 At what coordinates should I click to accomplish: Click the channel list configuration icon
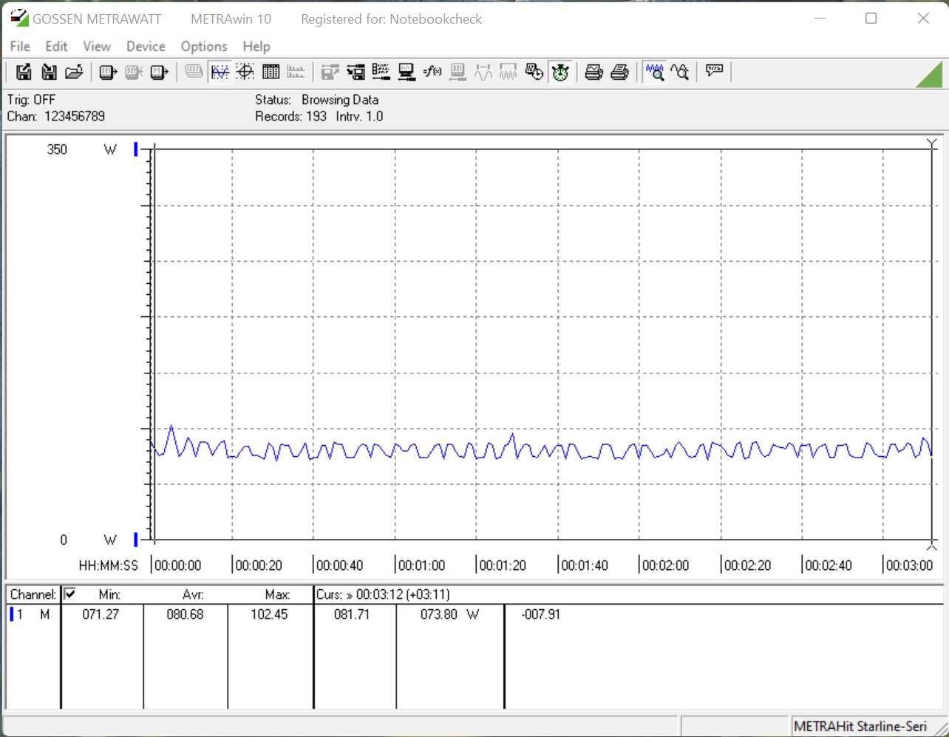(381, 72)
